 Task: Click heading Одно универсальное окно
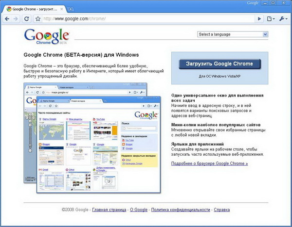pos(218,98)
